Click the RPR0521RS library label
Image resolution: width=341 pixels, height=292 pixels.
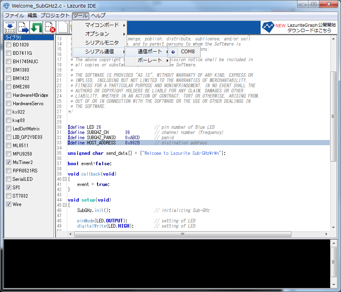25,170
